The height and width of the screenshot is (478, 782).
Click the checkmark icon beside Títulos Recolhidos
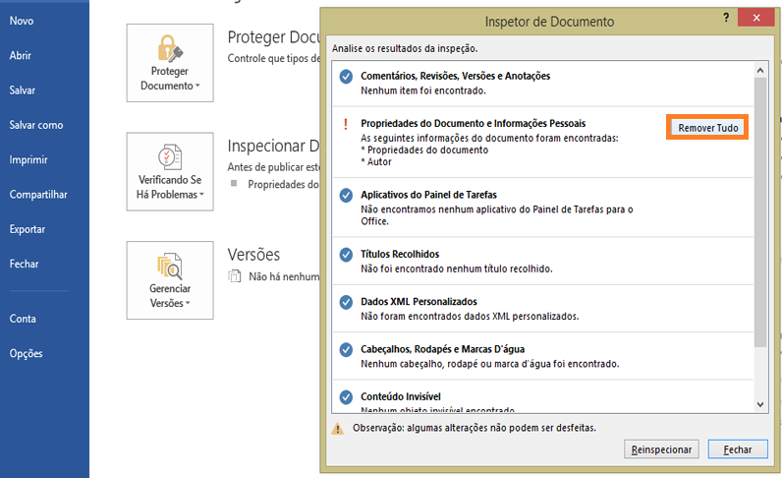pyautogui.click(x=346, y=255)
